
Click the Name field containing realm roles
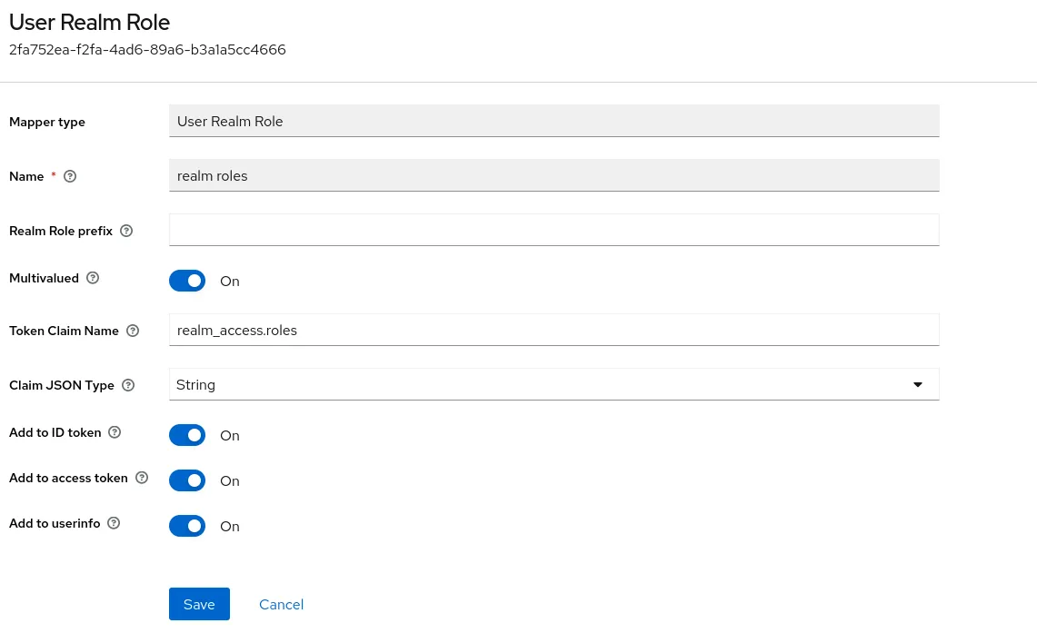[553, 175]
